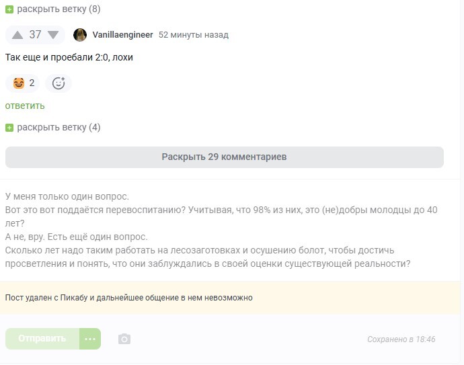This screenshot has width=464, height=365.
Task: Open the three-dots dropdown next to Отправить
Action: click(90, 339)
